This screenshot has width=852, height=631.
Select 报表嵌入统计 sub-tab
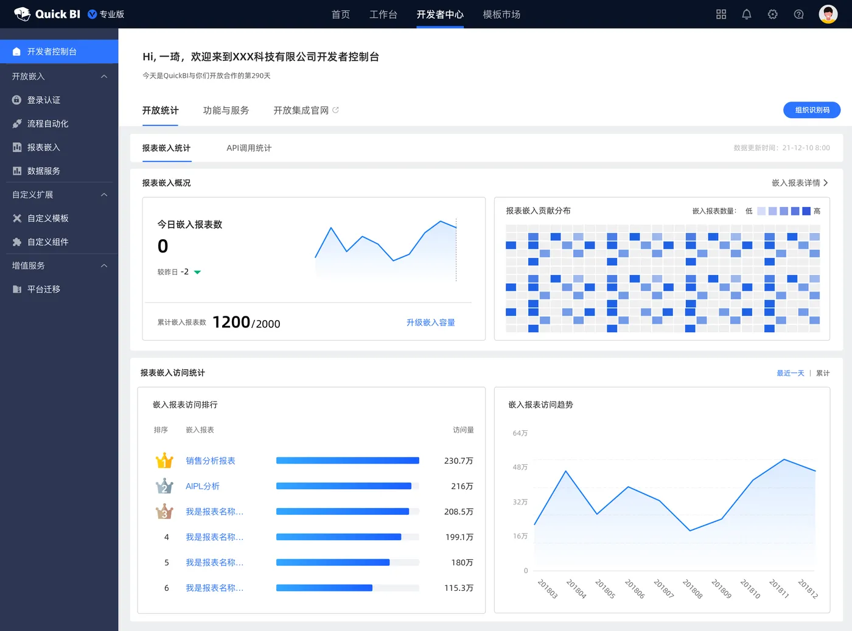click(166, 148)
